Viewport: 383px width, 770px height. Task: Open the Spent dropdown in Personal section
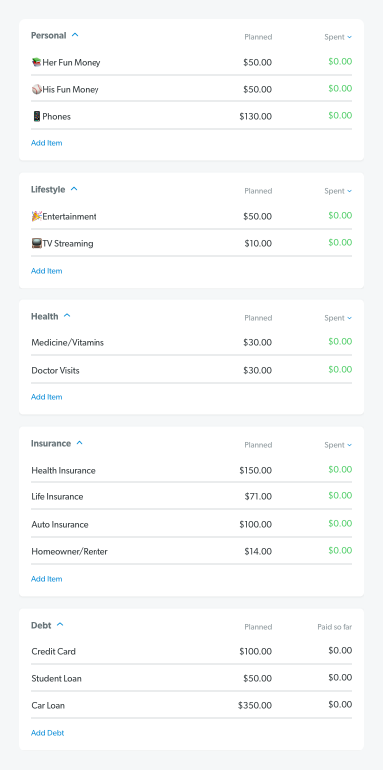[338, 37]
